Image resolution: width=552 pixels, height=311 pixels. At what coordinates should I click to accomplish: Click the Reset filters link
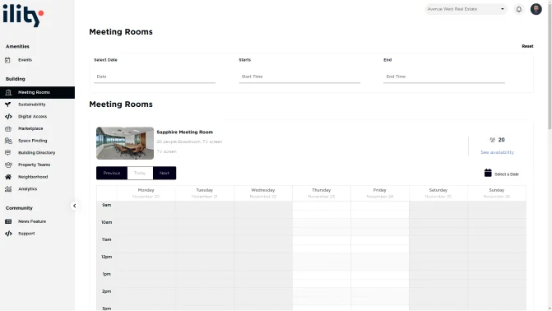(527, 46)
